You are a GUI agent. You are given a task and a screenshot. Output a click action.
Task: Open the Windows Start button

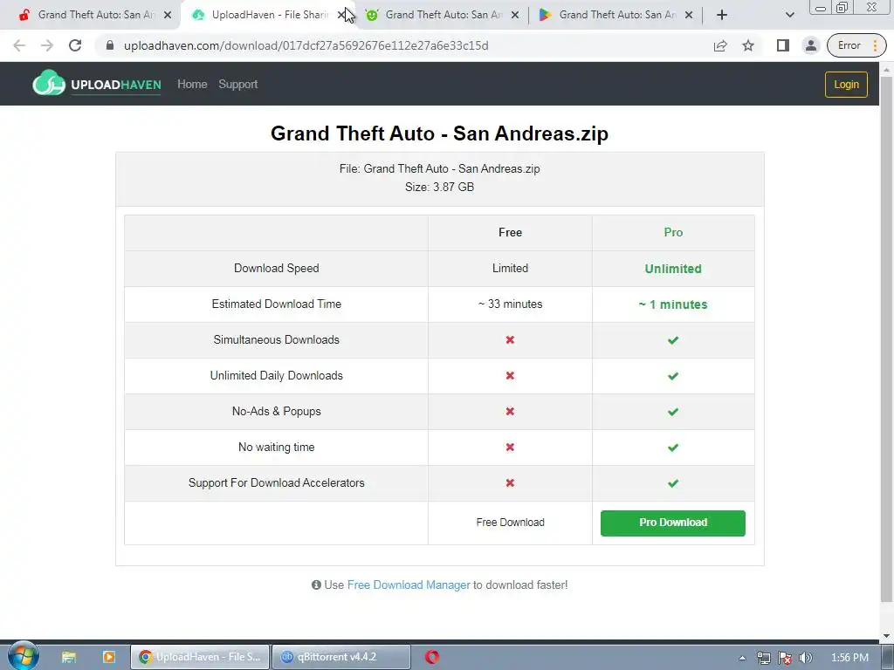point(23,656)
